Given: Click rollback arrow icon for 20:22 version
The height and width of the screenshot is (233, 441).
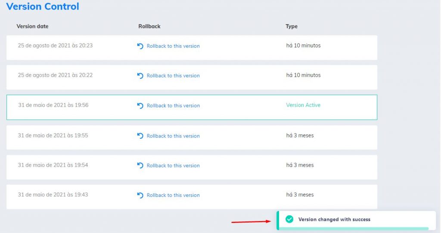Looking at the screenshot, I should tap(140, 76).
